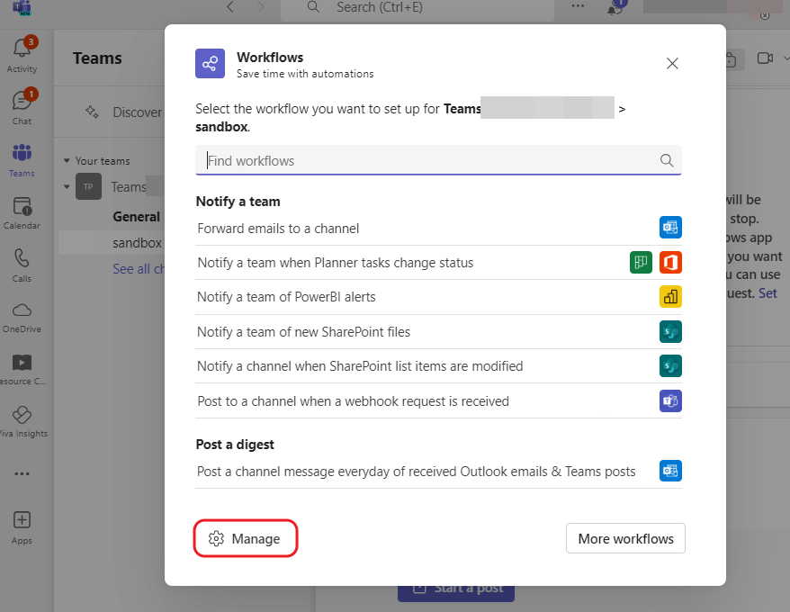The height and width of the screenshot is (612, 790).
Task: Select Notify channel when SharePoint list items modified
Action: click(x=438, y=366)
